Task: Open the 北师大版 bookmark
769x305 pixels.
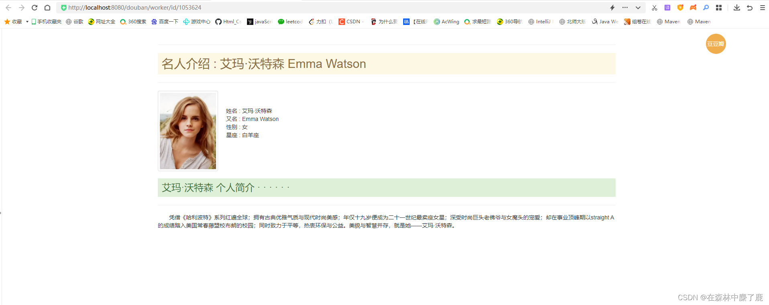Action: (573, 22)
